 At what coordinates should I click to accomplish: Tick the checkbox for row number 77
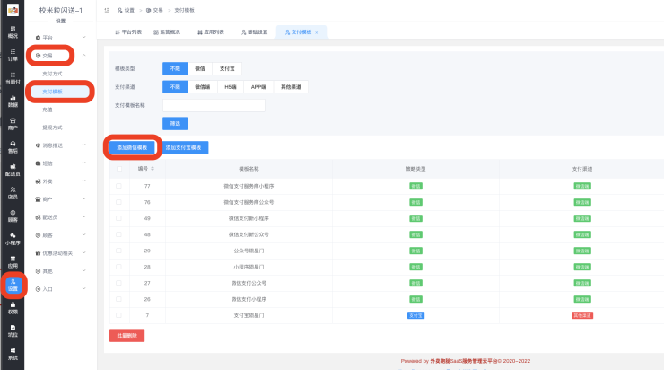(118, 185)
